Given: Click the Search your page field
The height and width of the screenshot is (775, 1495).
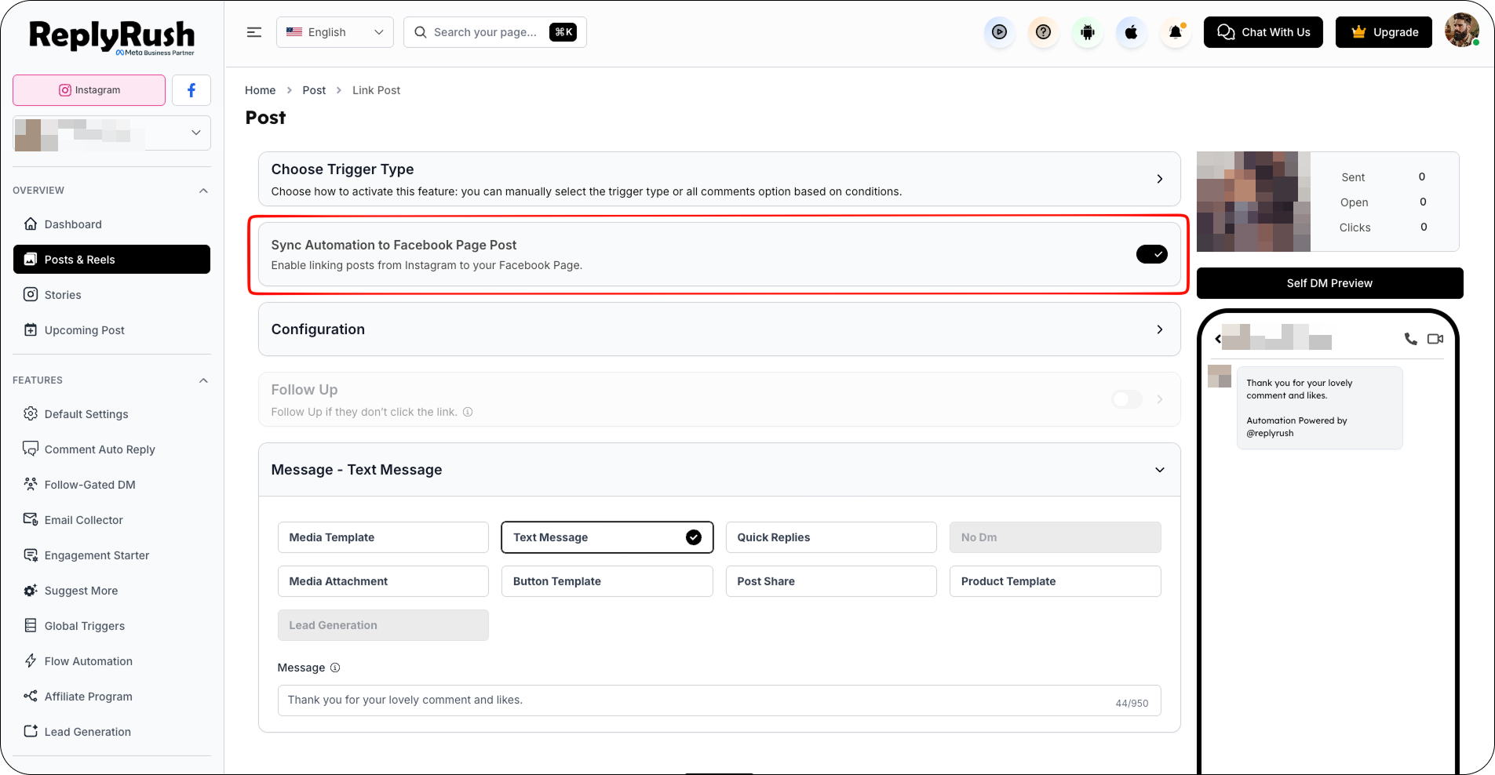Looking at the screenshot, I should pos(495,32).
